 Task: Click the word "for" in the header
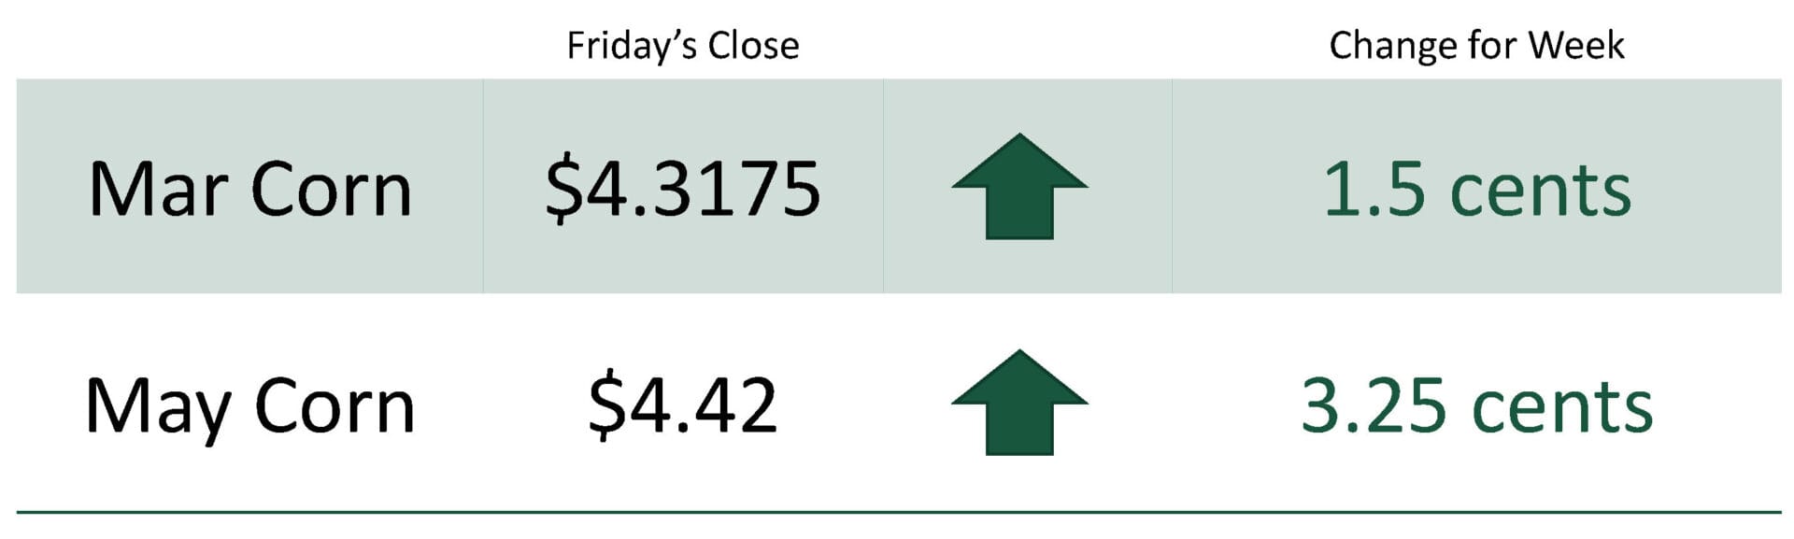1489,46
